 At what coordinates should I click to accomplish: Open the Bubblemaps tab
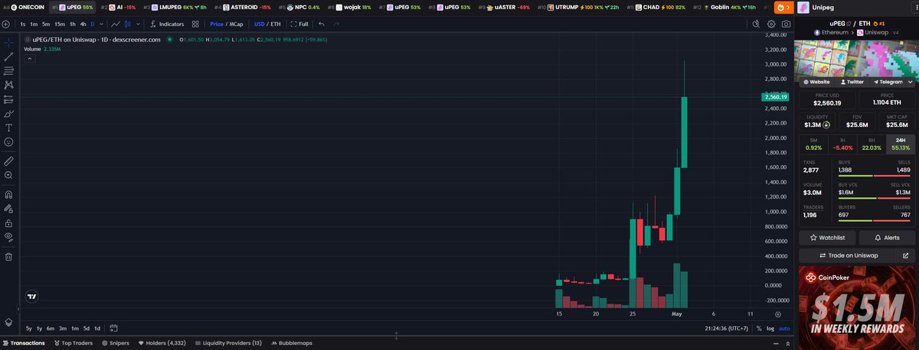pyautogui.click(x=290, y=343)
